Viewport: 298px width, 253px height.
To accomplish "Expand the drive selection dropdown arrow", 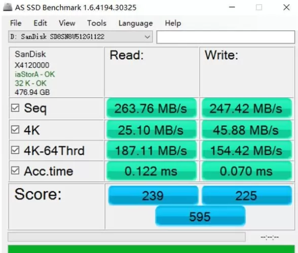I will click(x=147, y=37).
